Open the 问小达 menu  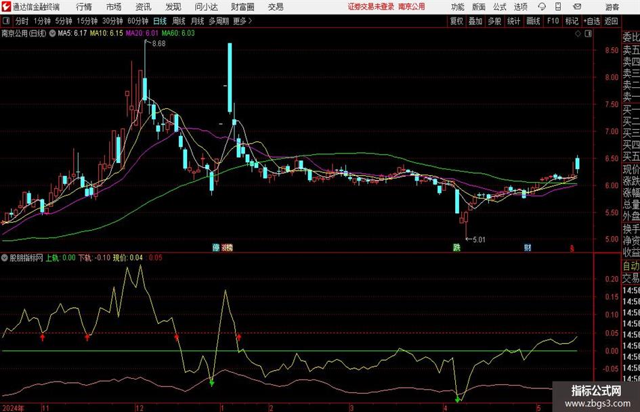pyautogui.click(x=206, y=7)
